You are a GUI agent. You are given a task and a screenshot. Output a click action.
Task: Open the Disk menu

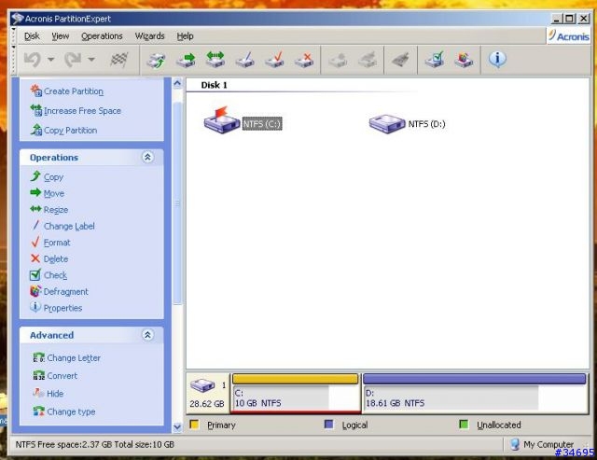[x=32, y=36]
